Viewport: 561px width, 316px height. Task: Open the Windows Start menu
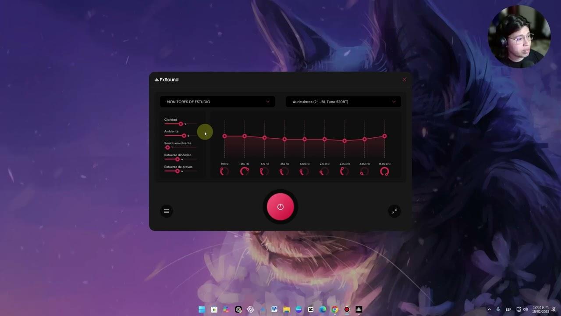[x=202, y=309]
